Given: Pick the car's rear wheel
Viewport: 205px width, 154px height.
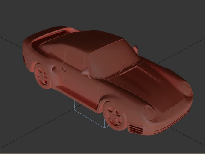Looking at the screenshot, I should 43,76.
